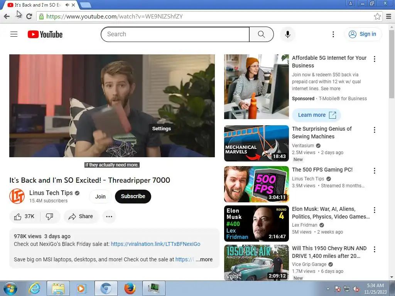This screenshot has width=395, height=296.
Task: Click the T-Mobile ad Learn more button
Action: tap(316, 115)
